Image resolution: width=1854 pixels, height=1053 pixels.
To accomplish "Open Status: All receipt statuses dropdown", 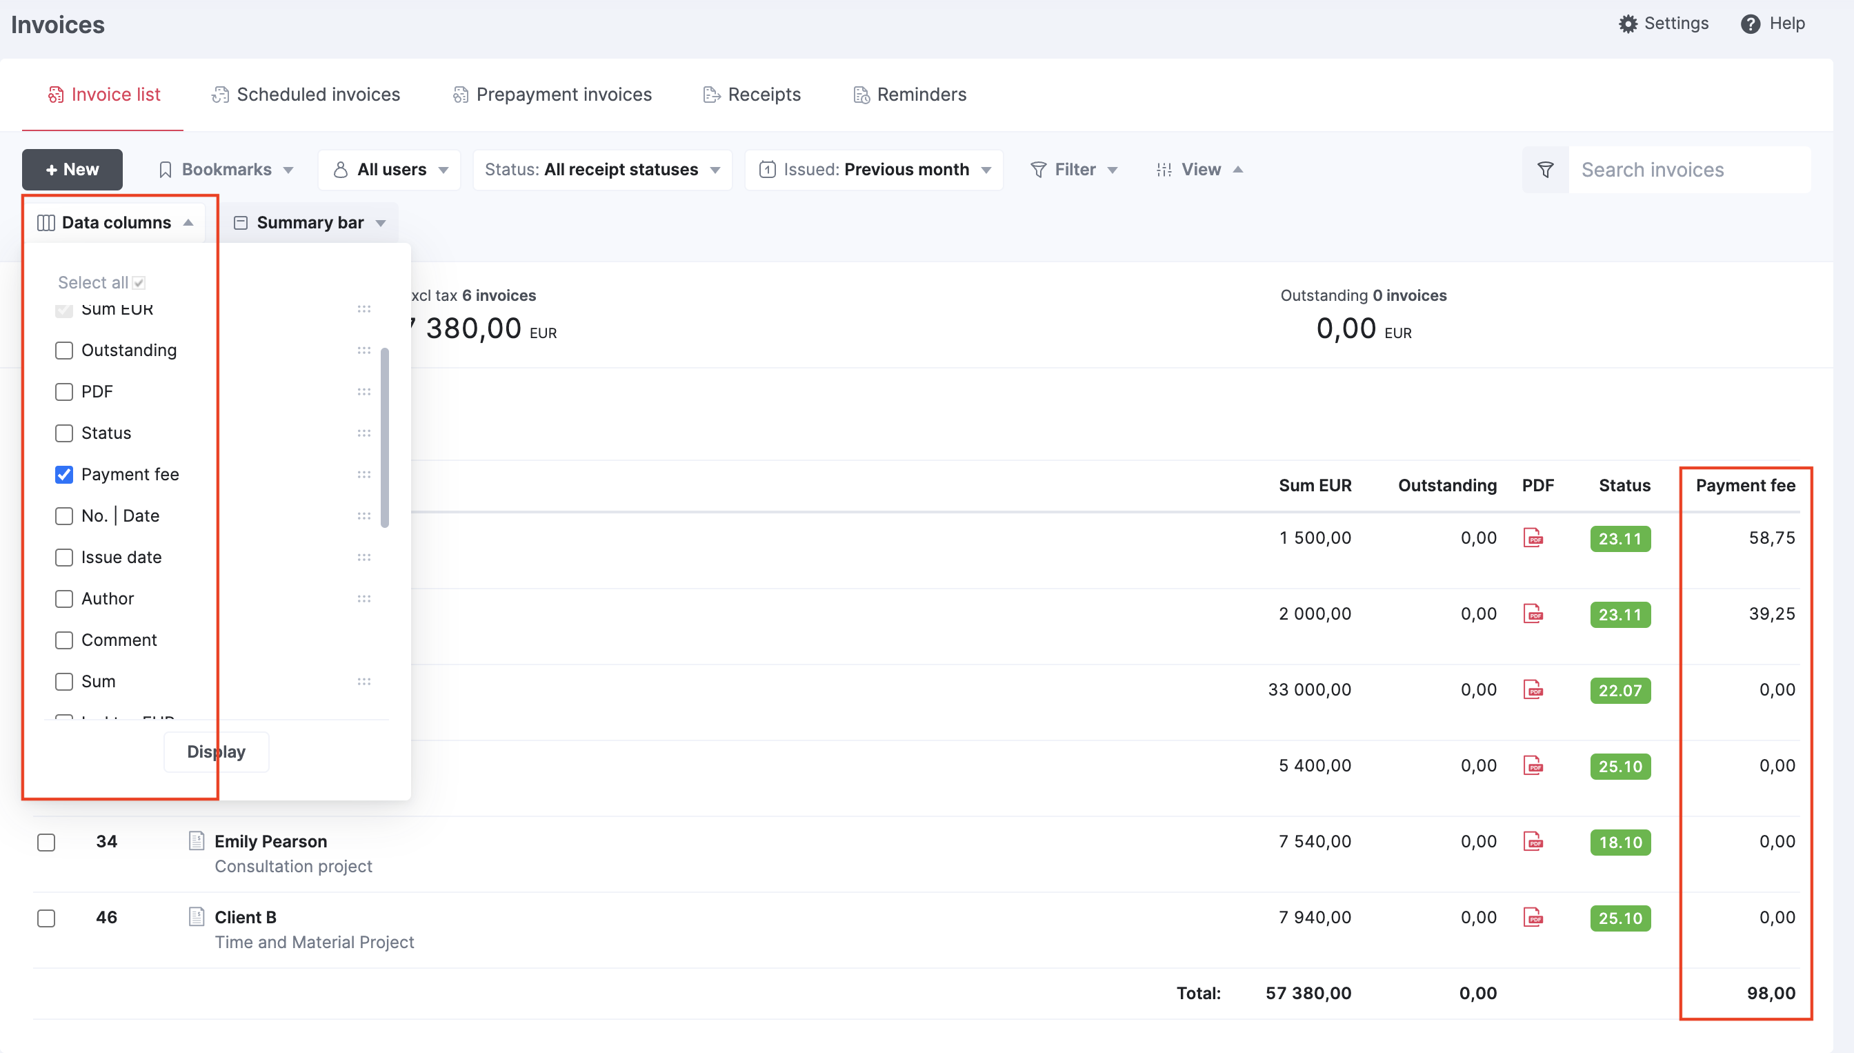I will click(602, 170).
